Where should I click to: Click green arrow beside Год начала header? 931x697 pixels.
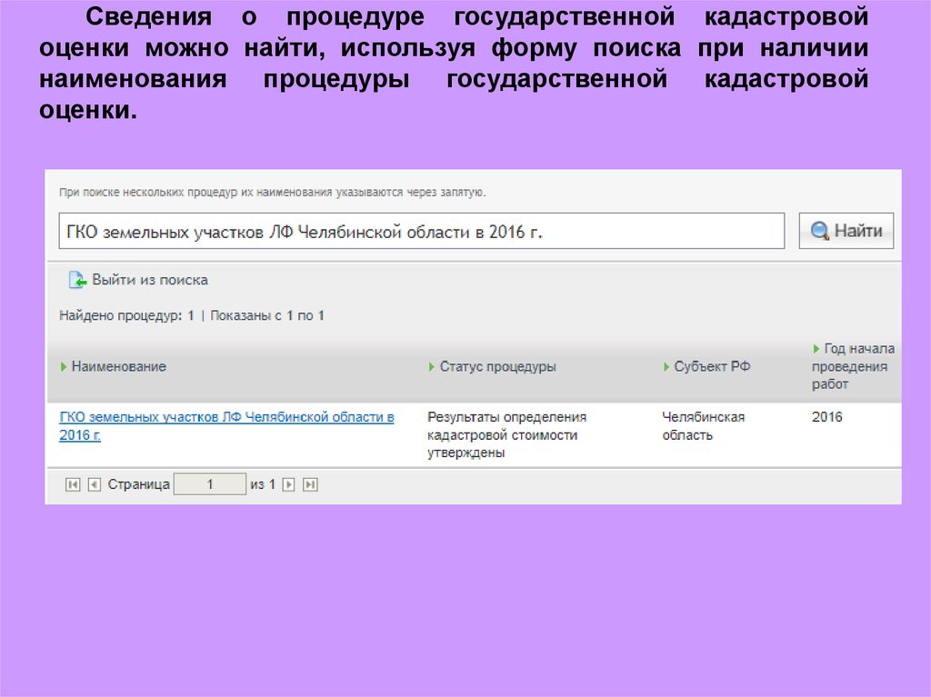click(816, 349)
